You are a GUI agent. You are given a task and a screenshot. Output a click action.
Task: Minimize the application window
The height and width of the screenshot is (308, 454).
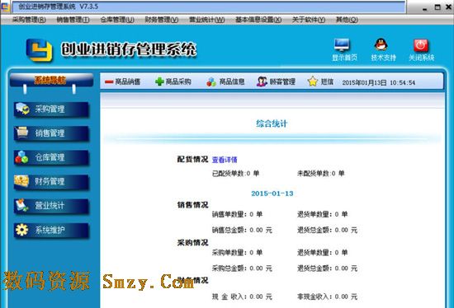(x=425, y=8)
